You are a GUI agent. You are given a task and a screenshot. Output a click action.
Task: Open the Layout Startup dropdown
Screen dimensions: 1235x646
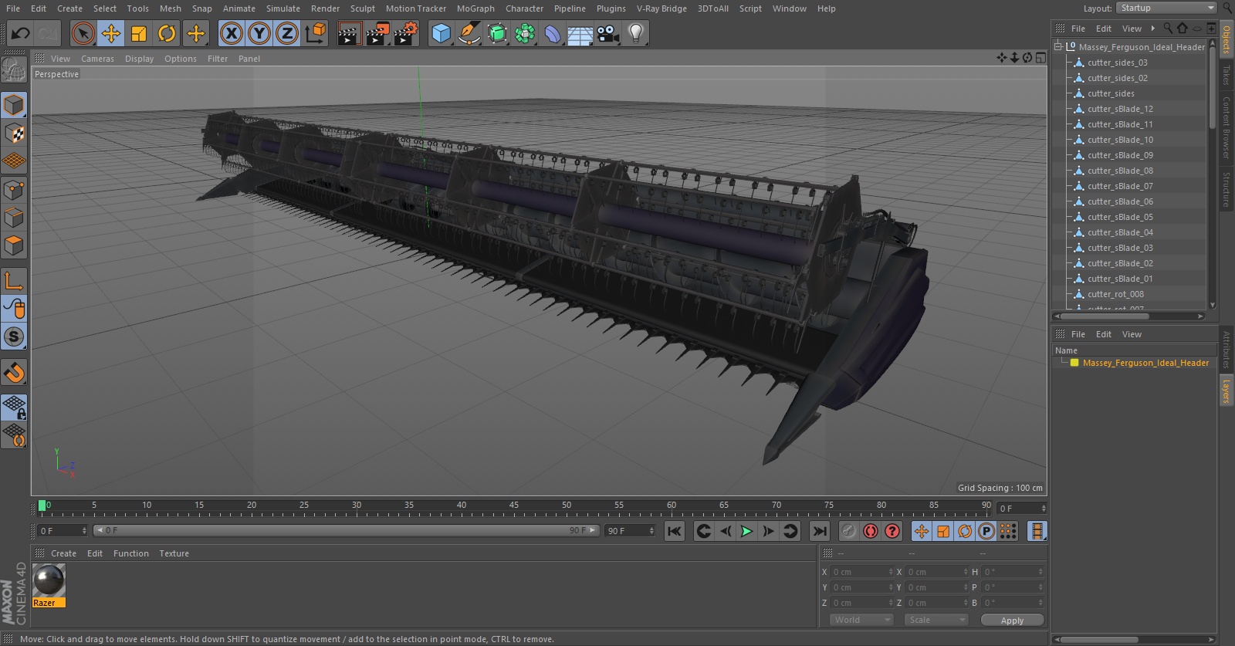click(x=1167, y=8)
